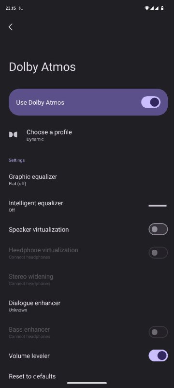Open the Graphic equalizer preset options

87,179
